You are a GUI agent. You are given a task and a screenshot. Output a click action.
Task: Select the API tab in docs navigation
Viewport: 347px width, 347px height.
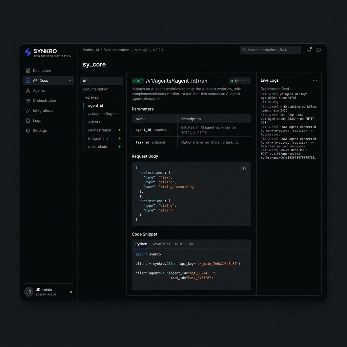pos(102,81)
